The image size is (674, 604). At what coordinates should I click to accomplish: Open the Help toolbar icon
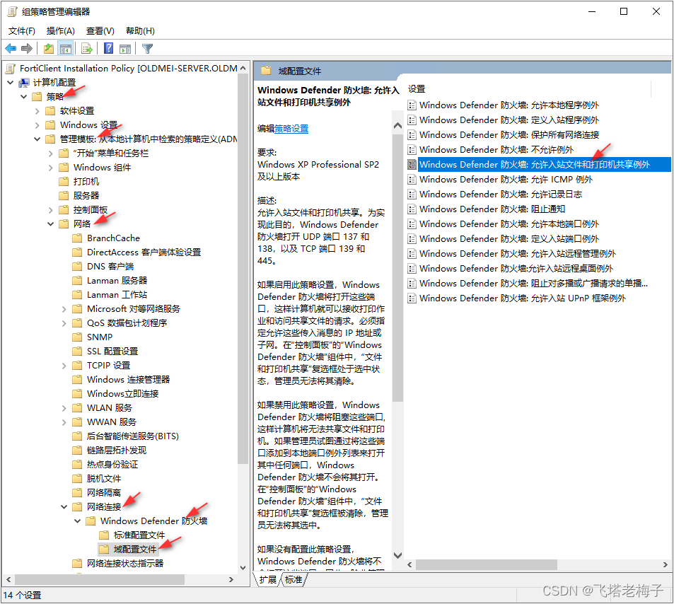pos(109,49)
